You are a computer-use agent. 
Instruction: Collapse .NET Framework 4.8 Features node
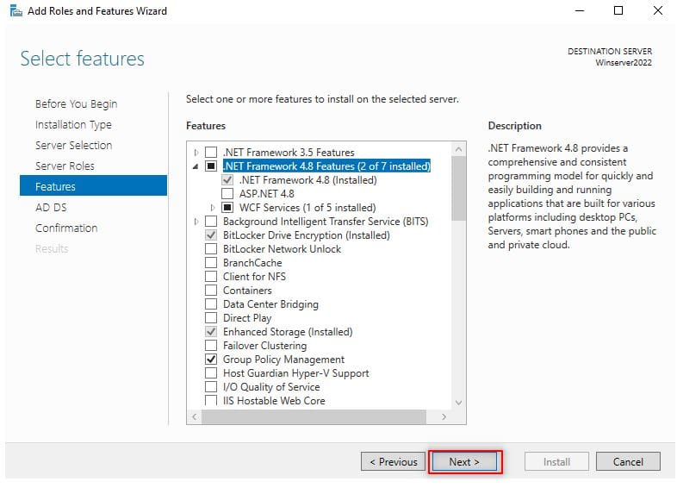196,166
